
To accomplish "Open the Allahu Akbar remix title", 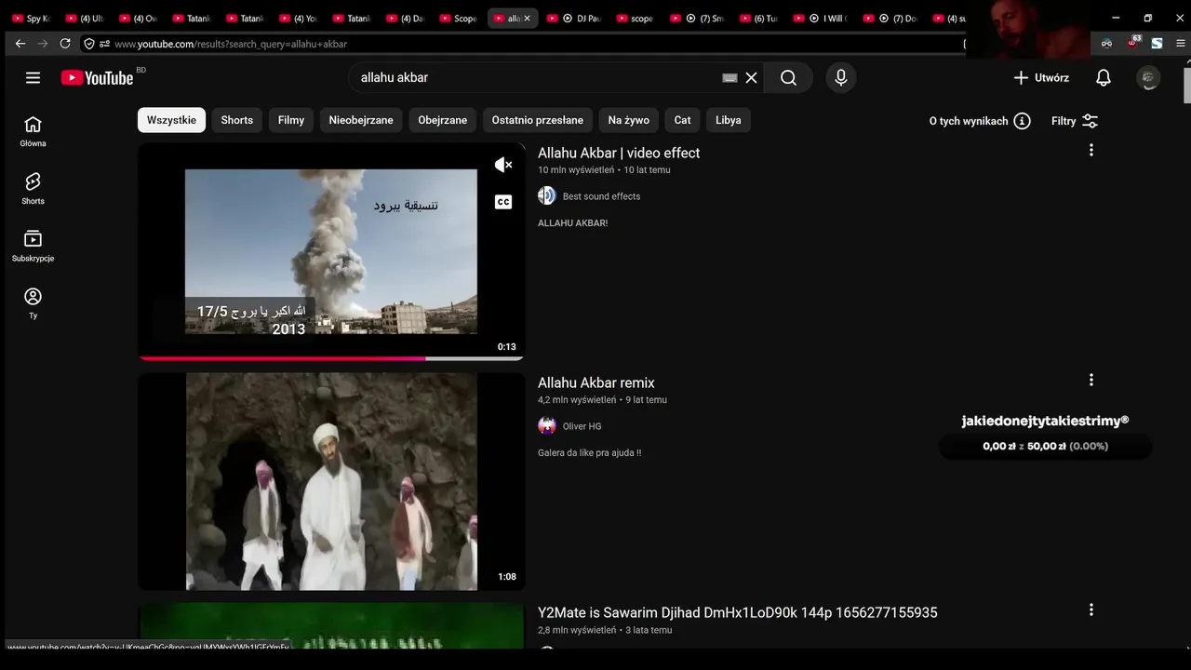I will (x=596, y=382).
